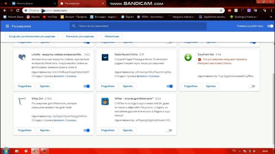Open Подробнее for LikeMe extension
The height and width of the screenshot is (154, 275).
pyautogui.click(x=25, y=86)
